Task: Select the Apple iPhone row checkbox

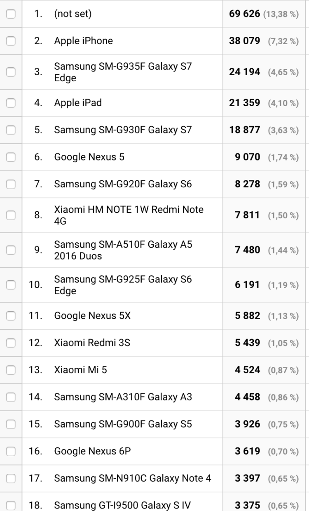Action: tap(11, 41)
